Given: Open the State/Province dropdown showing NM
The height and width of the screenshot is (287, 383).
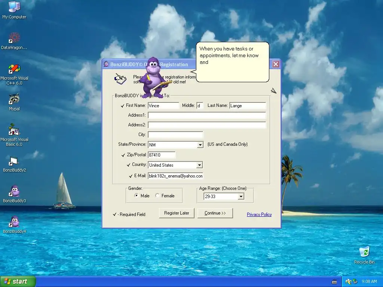Looking at the screenshot, I should coord(200,145).
